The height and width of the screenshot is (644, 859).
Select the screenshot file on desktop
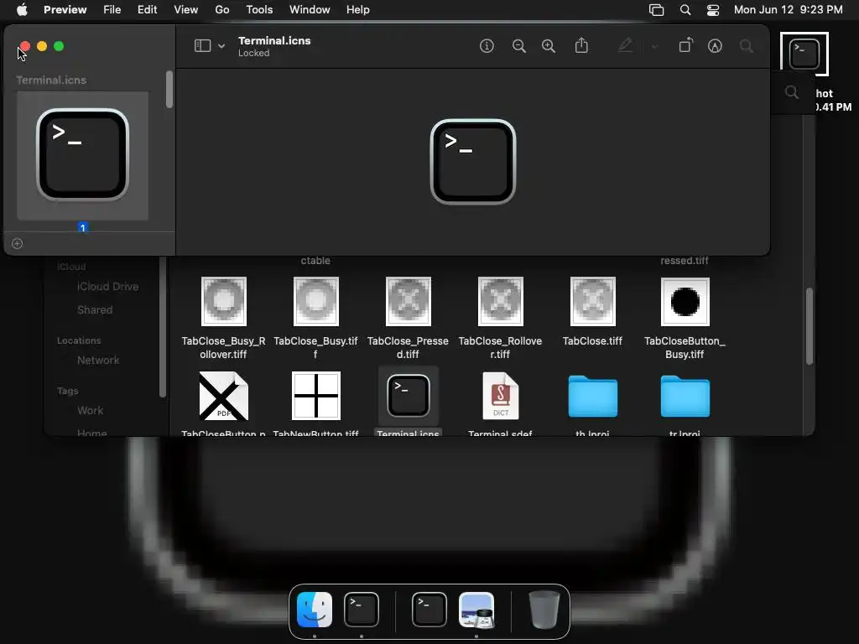(x=804, y=54)
